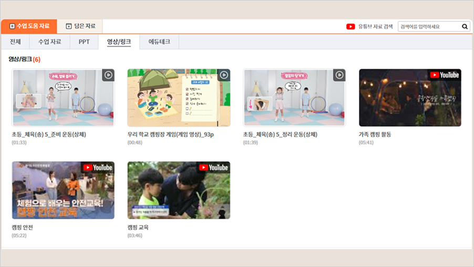Click the 가족 캠핑 활동 title link
The height and width of the screenshot is (267, 474).
click(375, 135)
